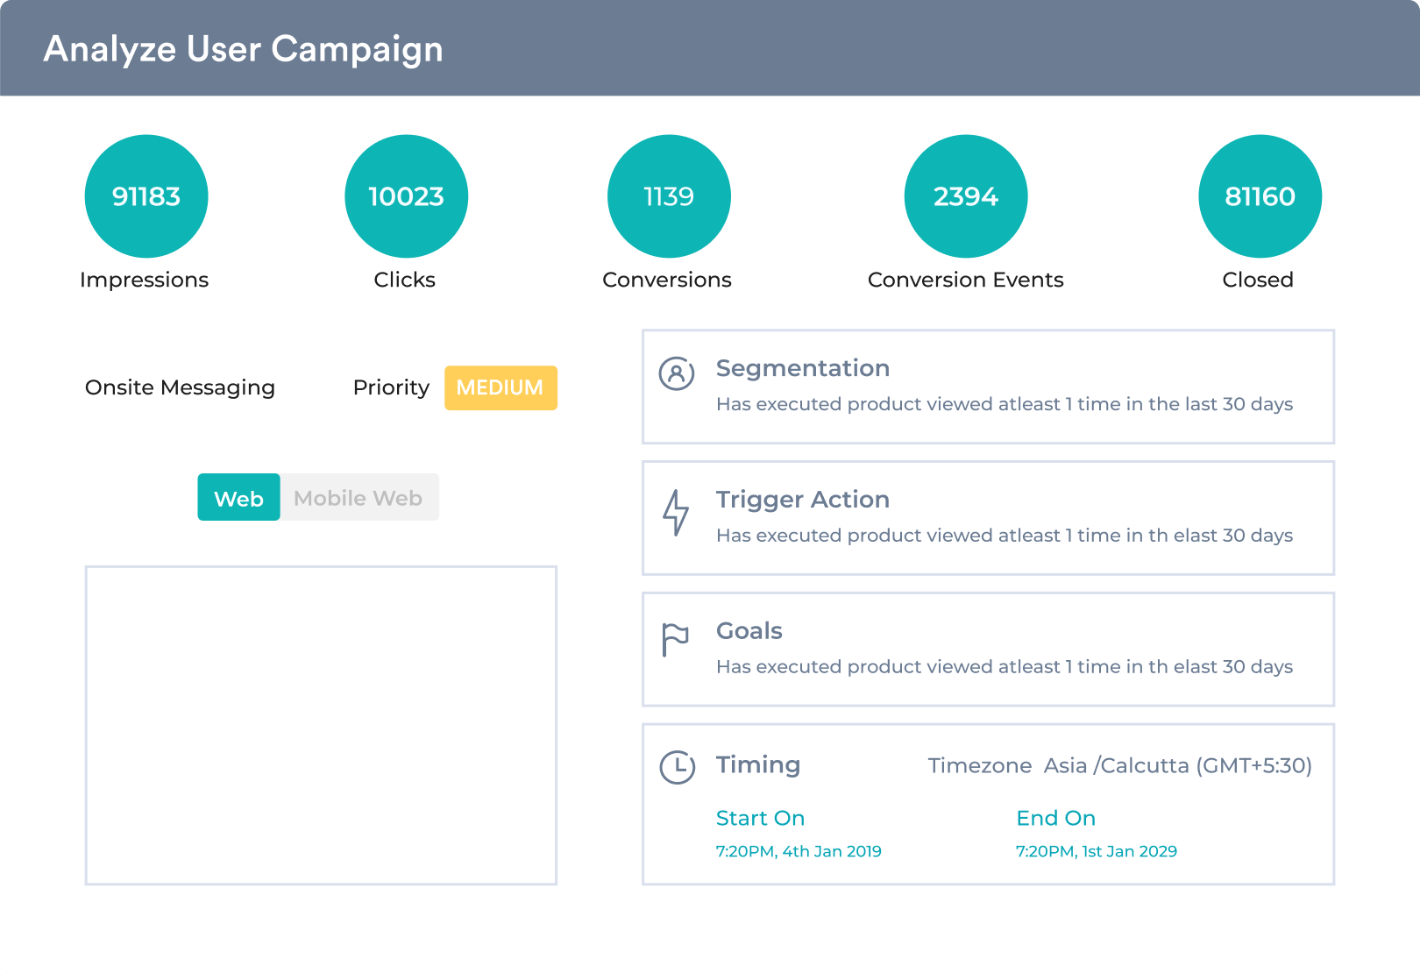This screenshot has width=1420, height=973.
Task: Click the date '7:20PM, 4th Jan 2019'
Action: pyautogui.click(x=799, y=851)
